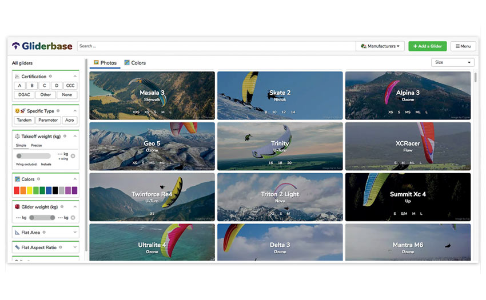Pick the red color swatch

click(17, 190)
